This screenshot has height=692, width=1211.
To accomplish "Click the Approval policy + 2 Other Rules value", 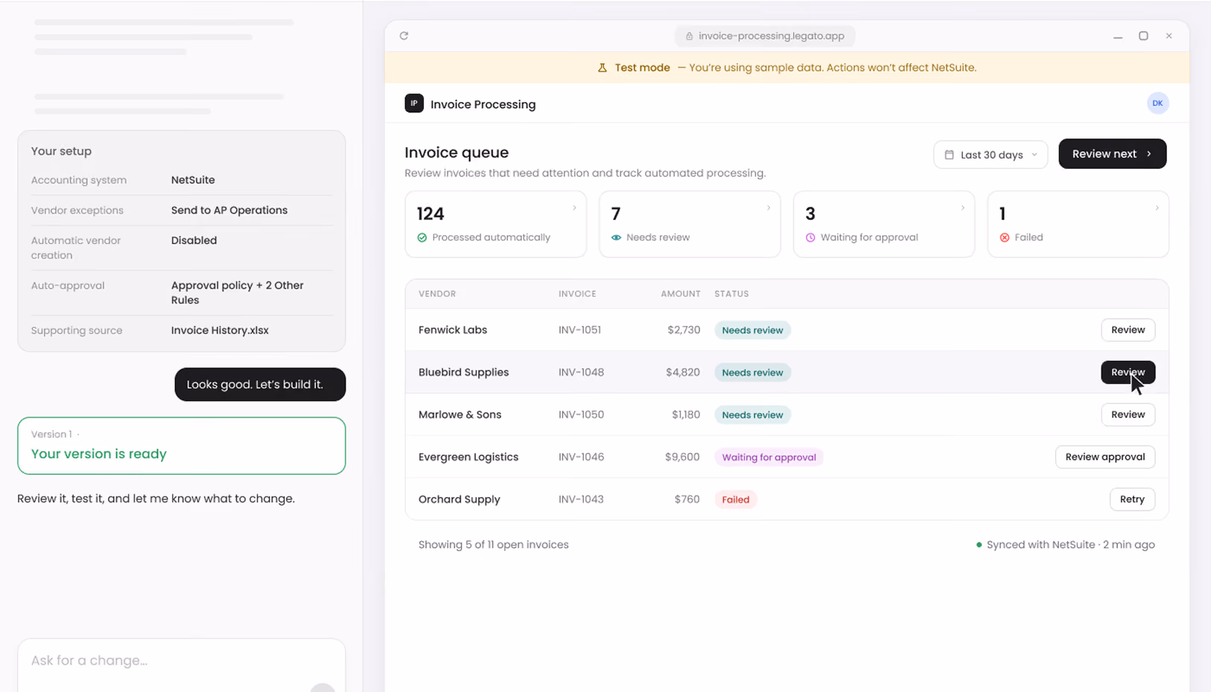I will tap(238, 292).
